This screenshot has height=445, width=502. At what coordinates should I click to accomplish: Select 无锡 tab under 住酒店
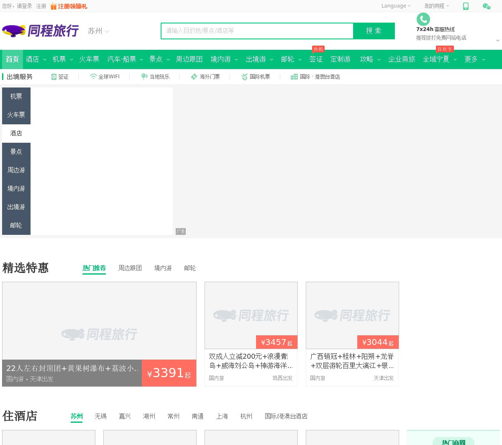click(x=100, y=417)
